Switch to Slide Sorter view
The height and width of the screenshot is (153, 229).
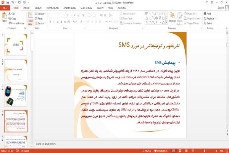180,151
